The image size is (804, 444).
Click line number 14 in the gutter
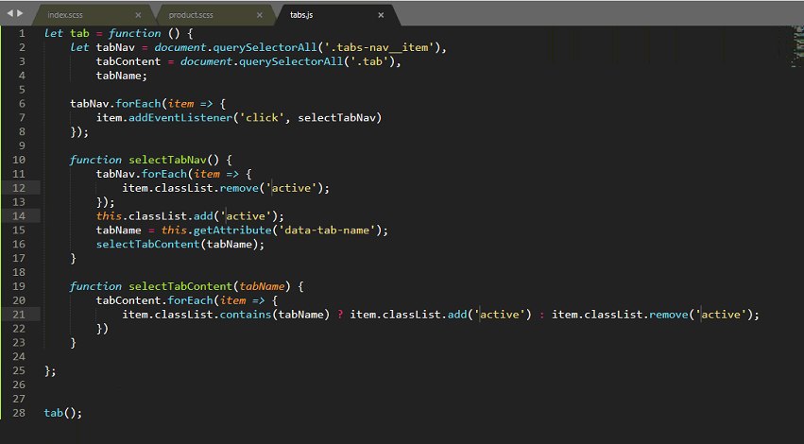click(x=19, y=216)
